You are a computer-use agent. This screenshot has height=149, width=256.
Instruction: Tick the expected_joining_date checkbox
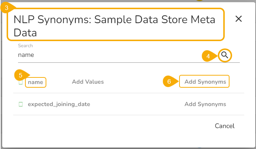(21, 104)
